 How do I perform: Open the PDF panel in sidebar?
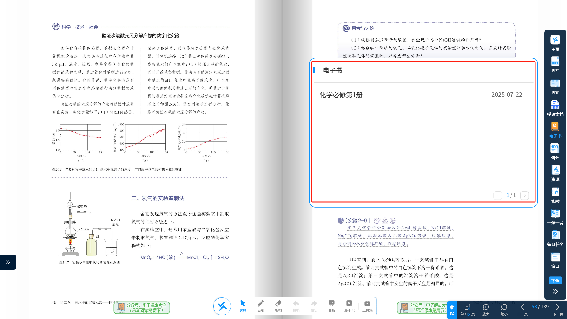click(x=555, y=87)
